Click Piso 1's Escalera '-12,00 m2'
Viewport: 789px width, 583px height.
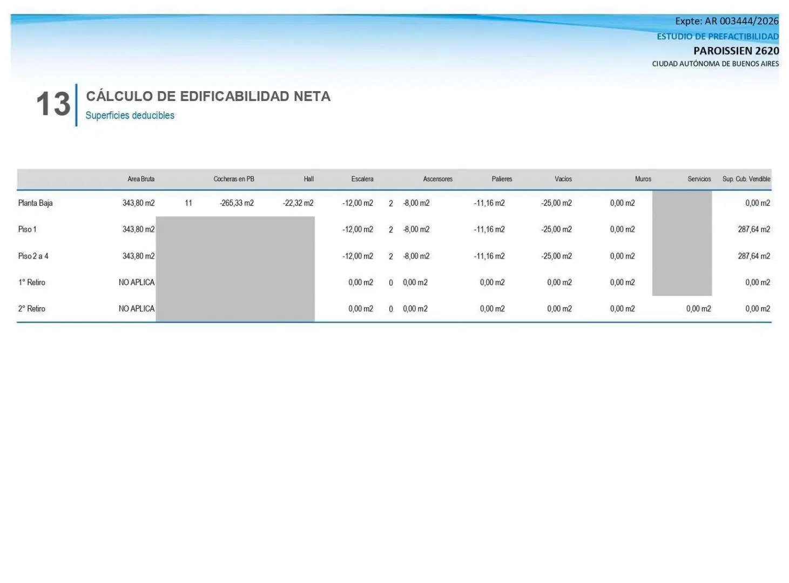click(x=358, y=229)
